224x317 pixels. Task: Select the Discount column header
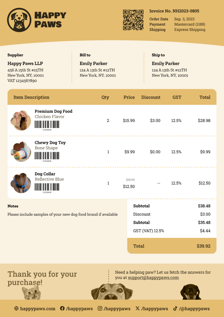click(151, 97)
